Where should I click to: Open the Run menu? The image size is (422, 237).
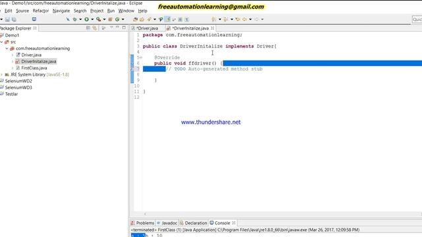pyautogui.click(x=111, y=11)
